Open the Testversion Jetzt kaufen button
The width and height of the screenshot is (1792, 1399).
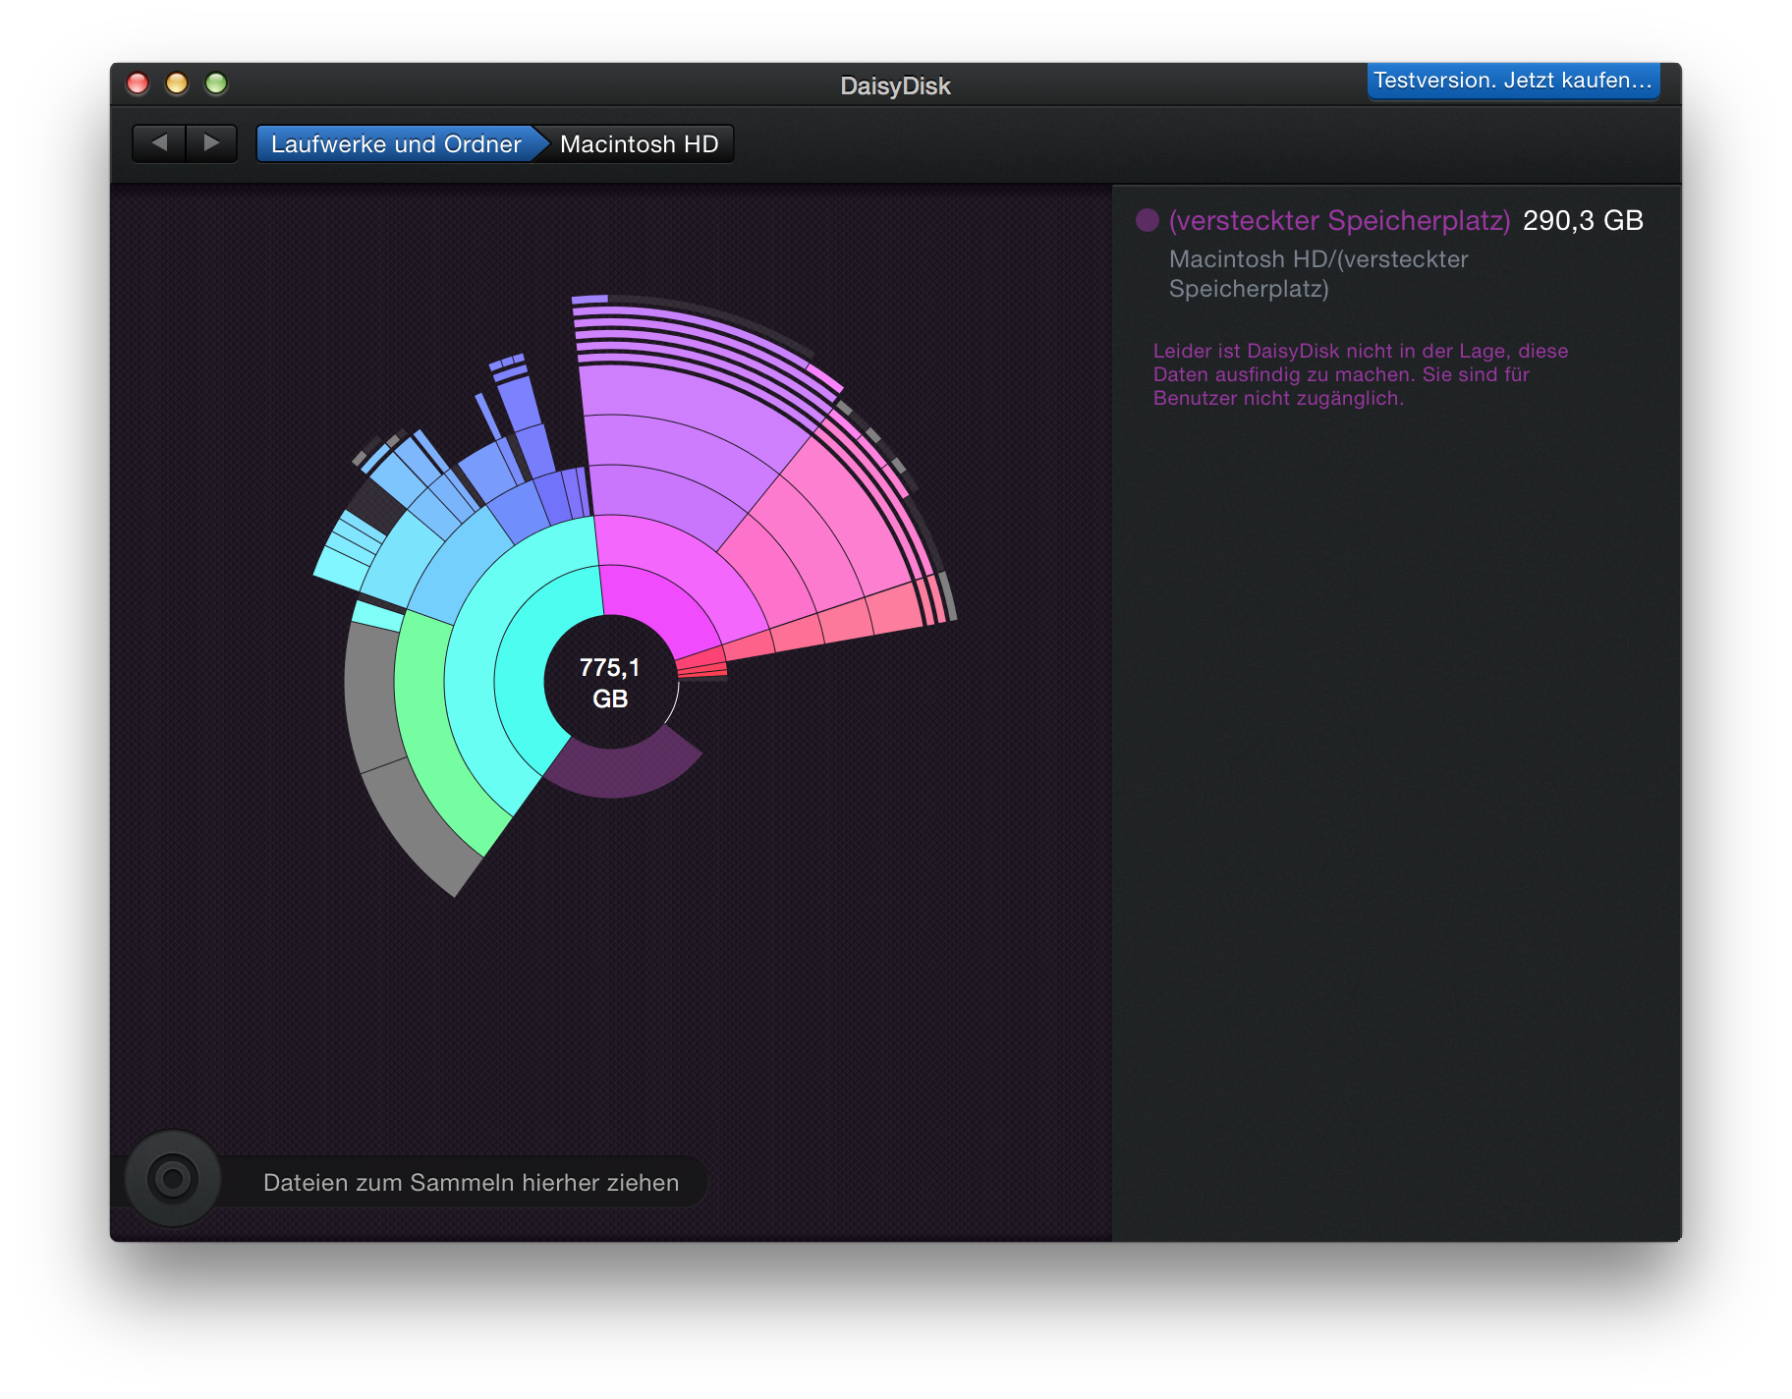coord(1512,81)
